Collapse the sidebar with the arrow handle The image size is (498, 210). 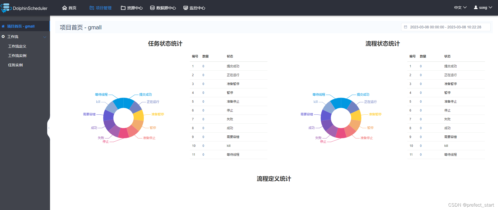point(49,128)
